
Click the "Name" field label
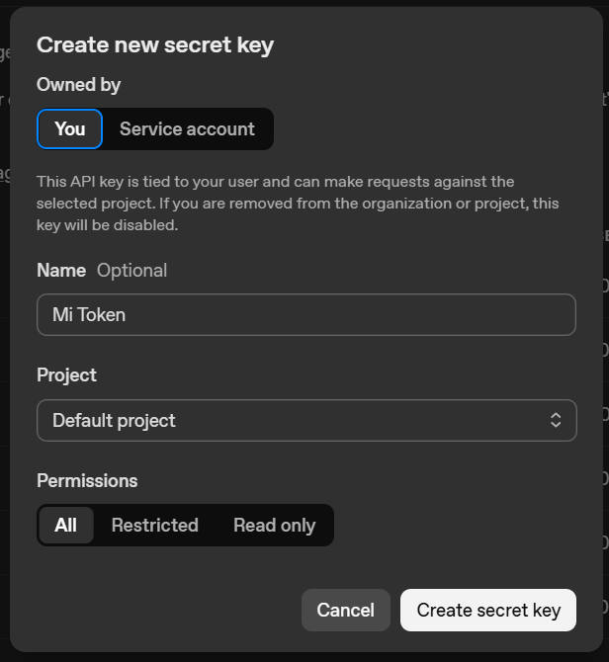(x=61, y=270)
